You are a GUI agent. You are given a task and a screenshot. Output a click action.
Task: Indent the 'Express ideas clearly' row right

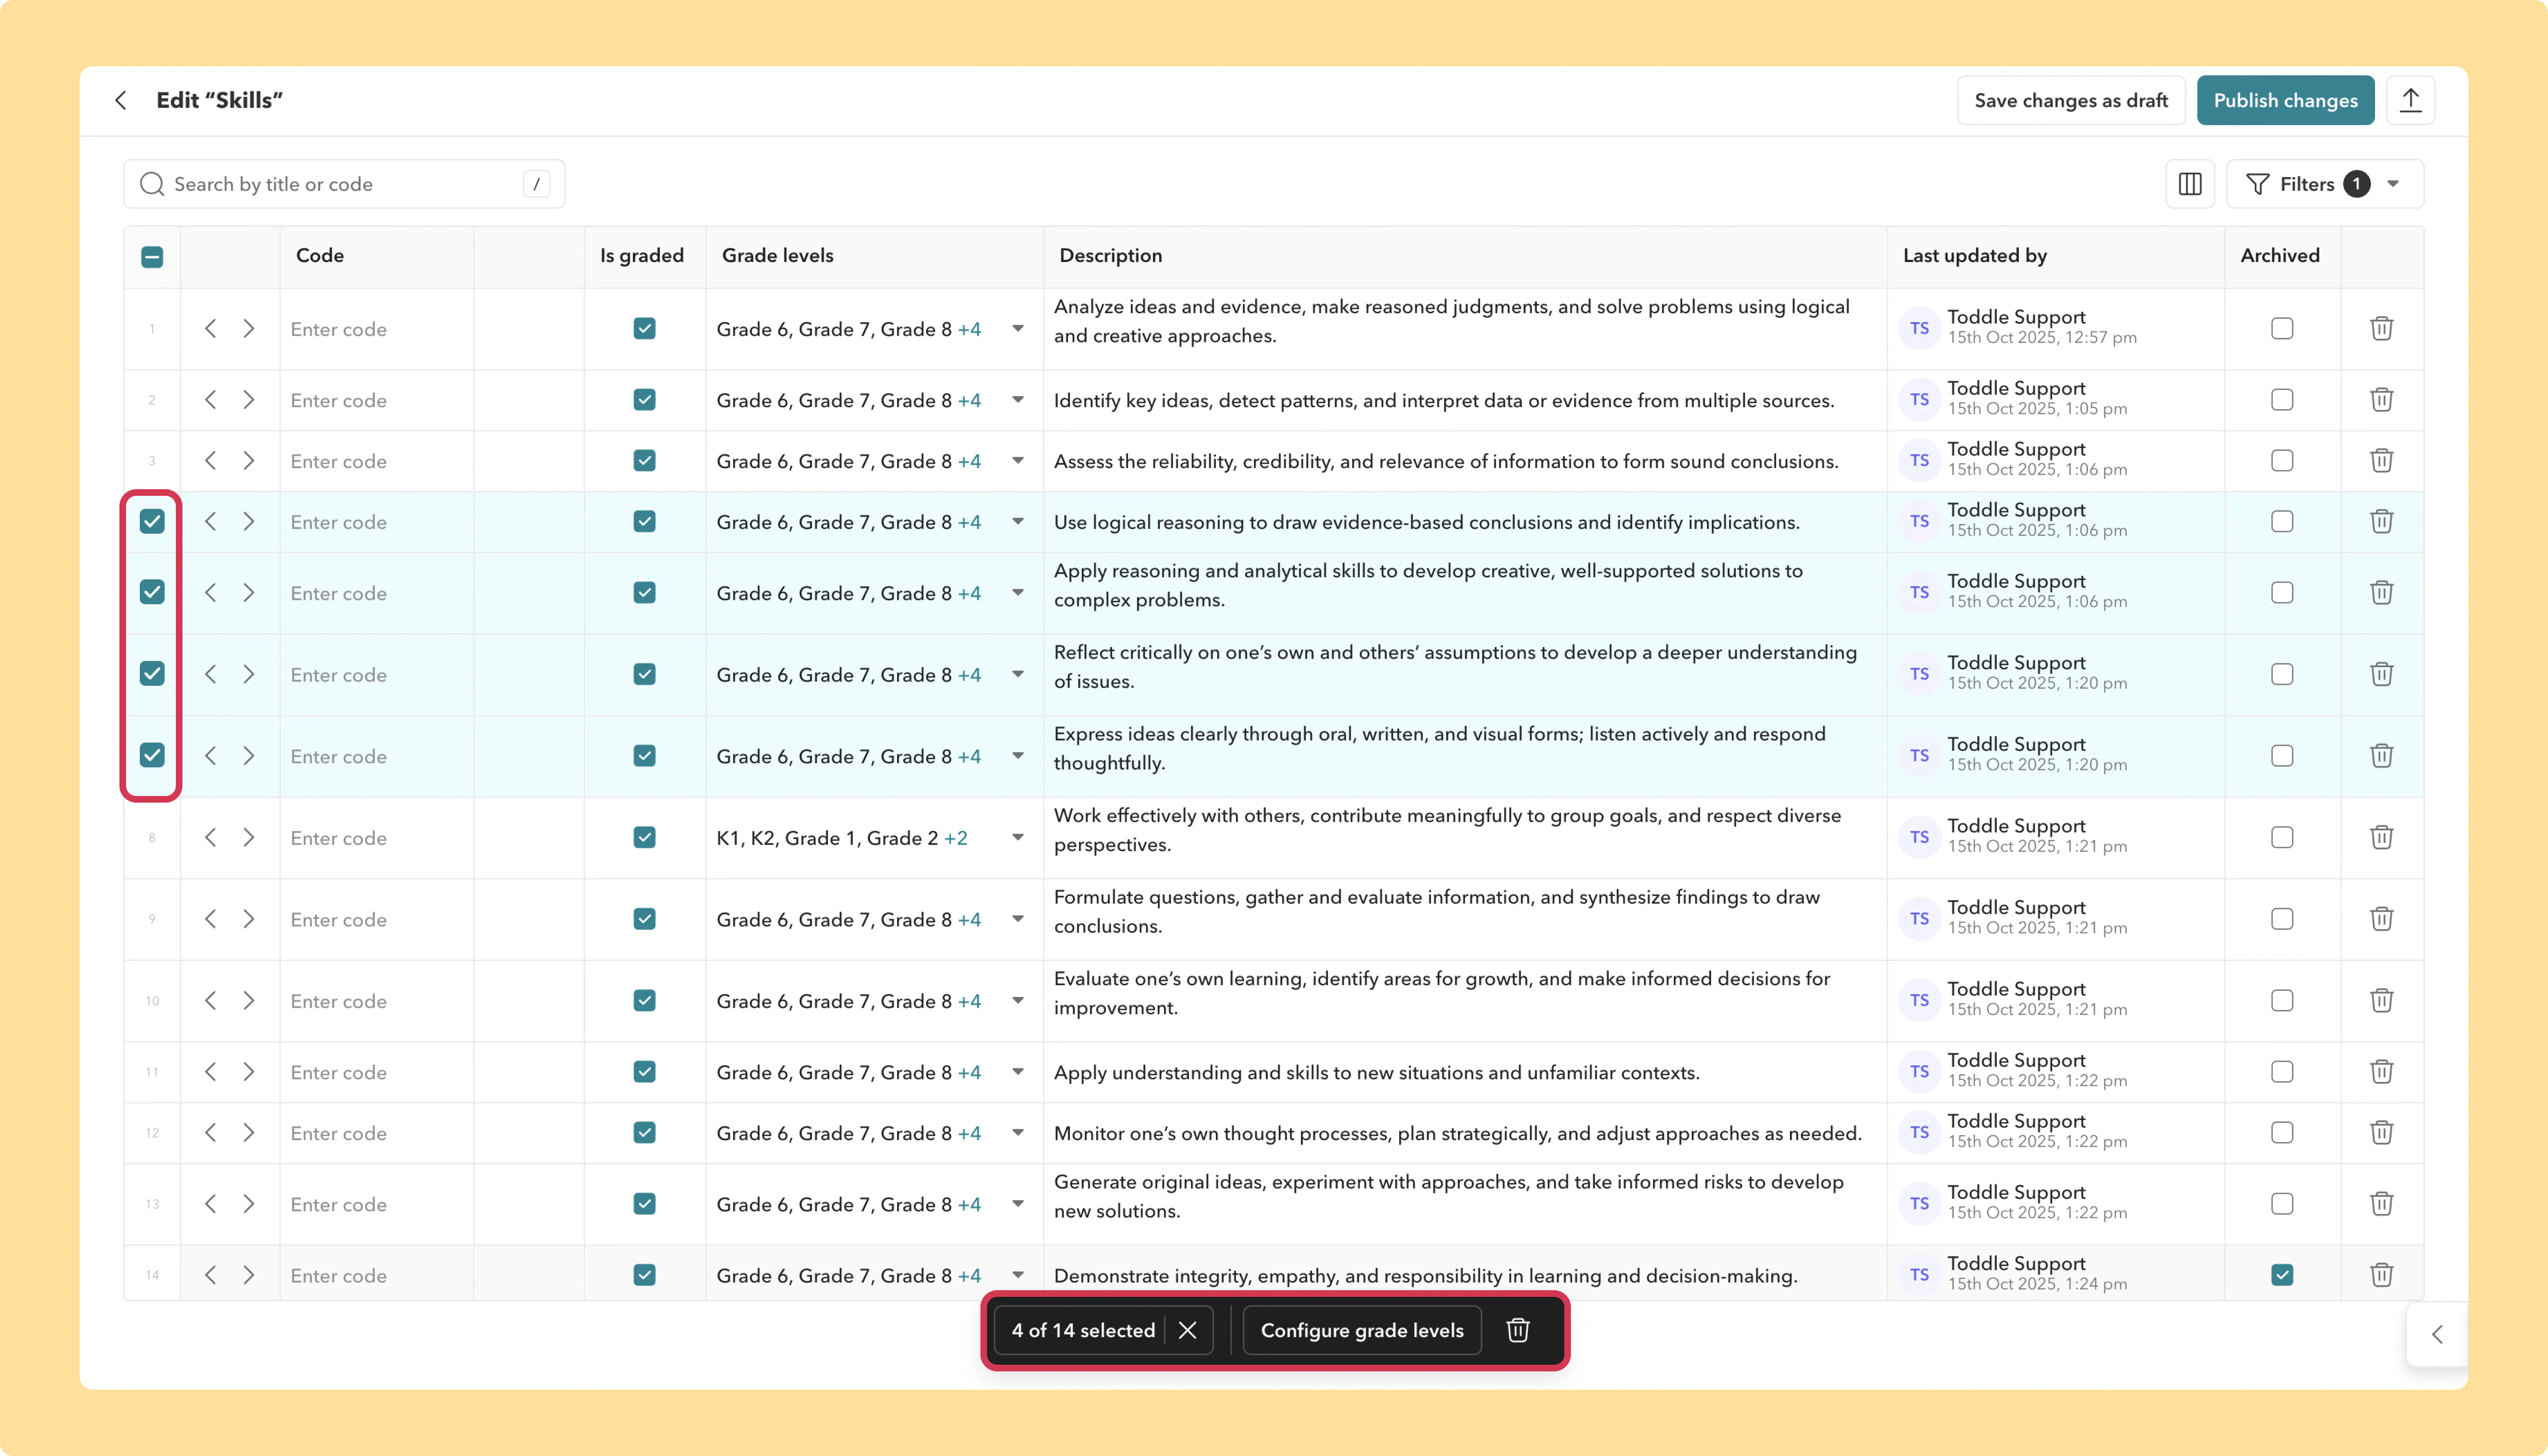(249, 756)
